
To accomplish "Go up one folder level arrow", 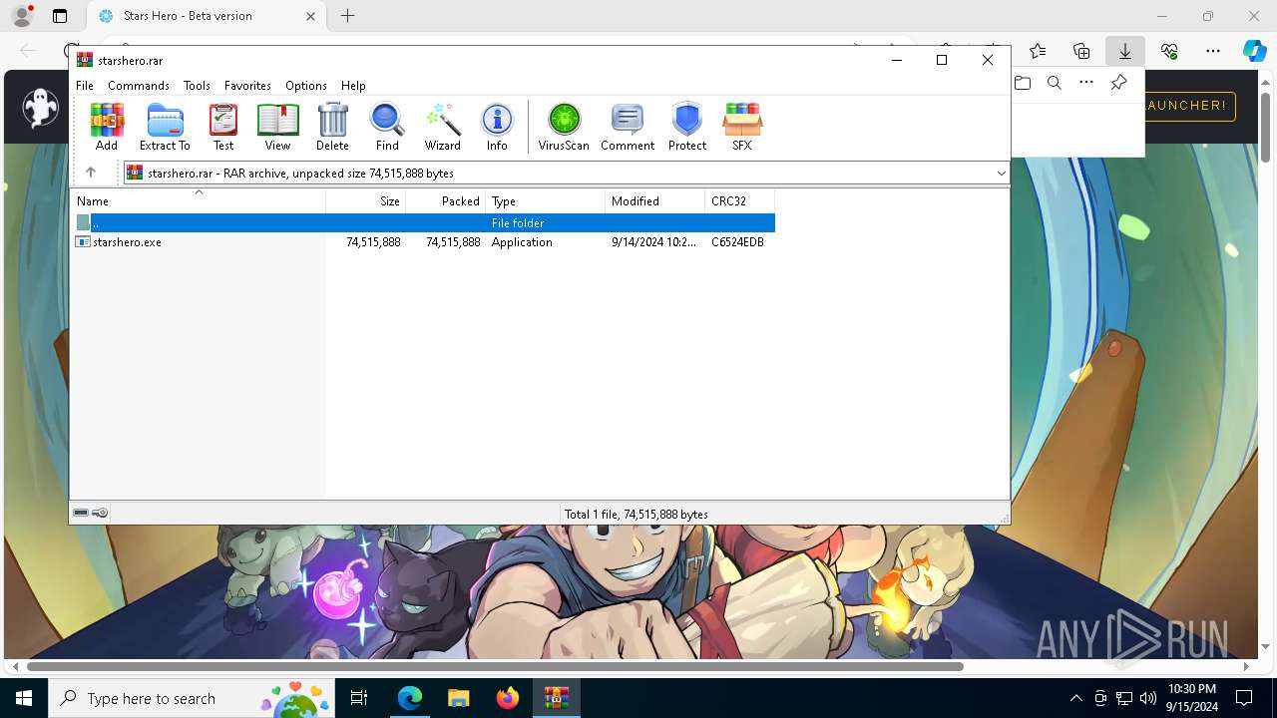I will [90, 173].
